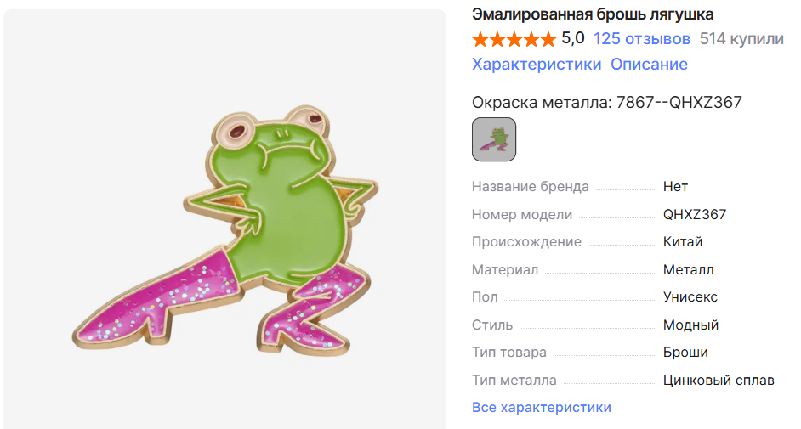Click the orange five-star rating icons
Image resolution: width=801 pixels, height=429 pixels.
point(514,39)
